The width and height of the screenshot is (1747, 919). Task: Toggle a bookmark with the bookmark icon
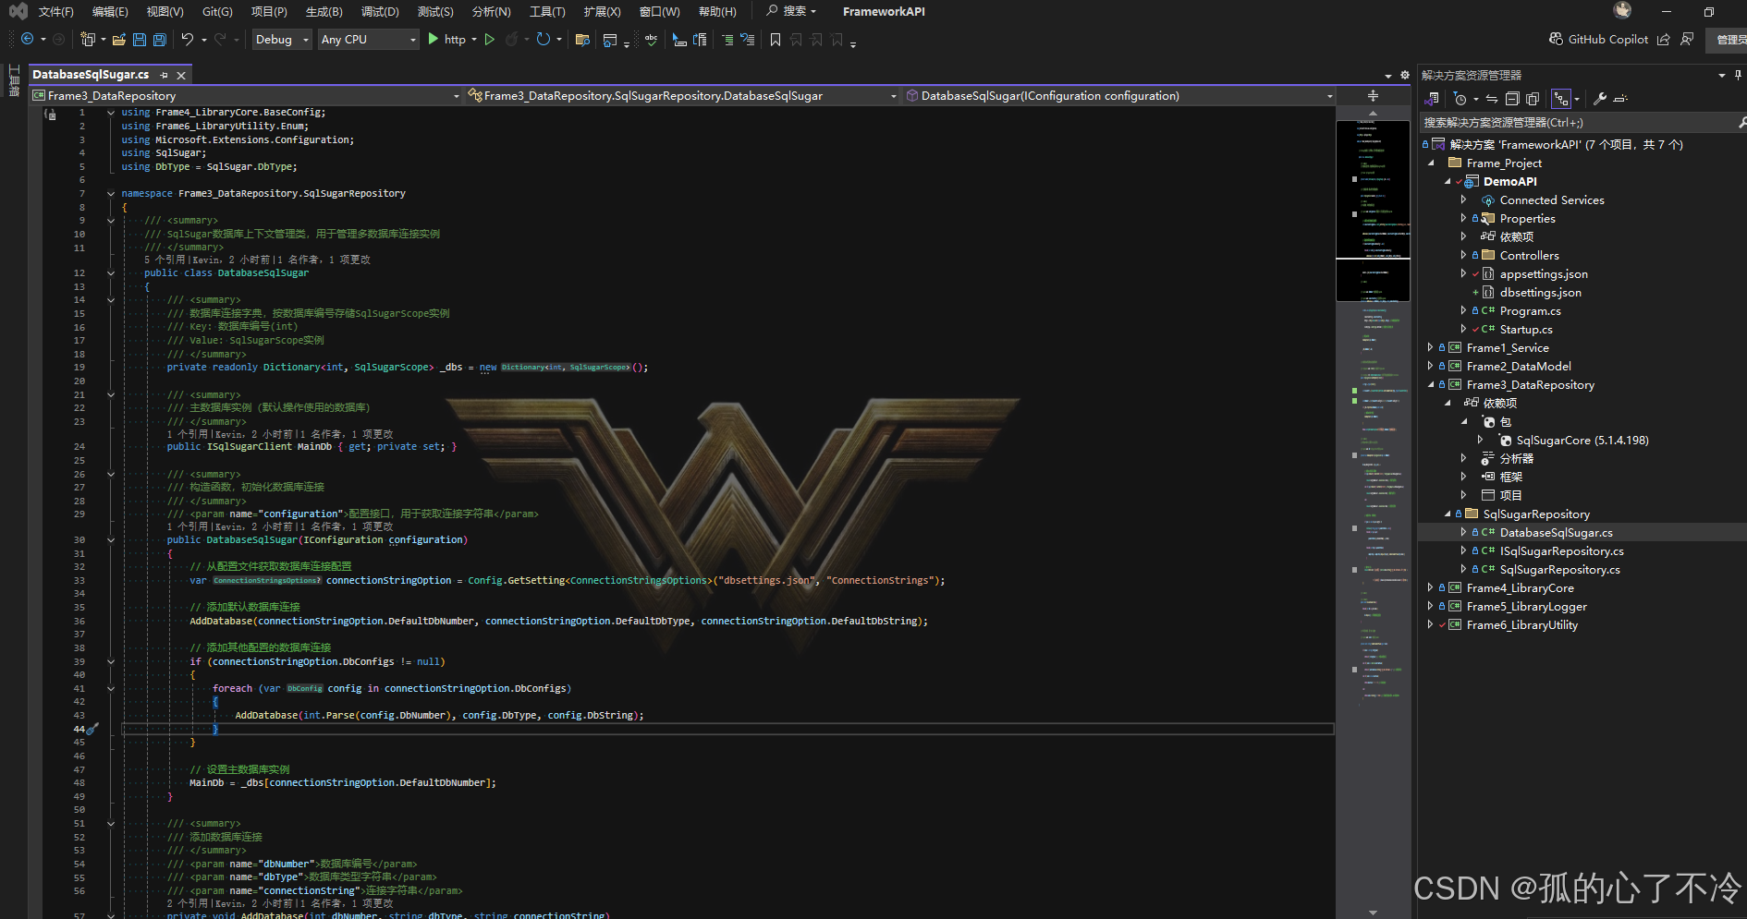[x=776, y=39]
